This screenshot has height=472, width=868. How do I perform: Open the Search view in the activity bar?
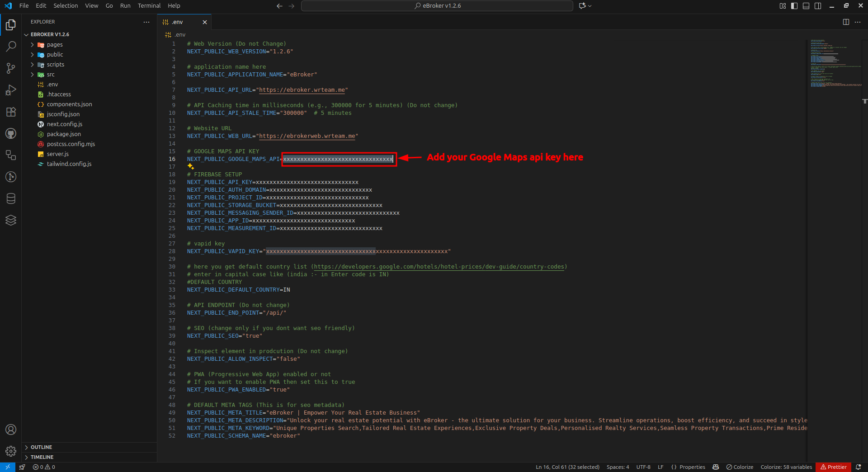pos(11,47)
